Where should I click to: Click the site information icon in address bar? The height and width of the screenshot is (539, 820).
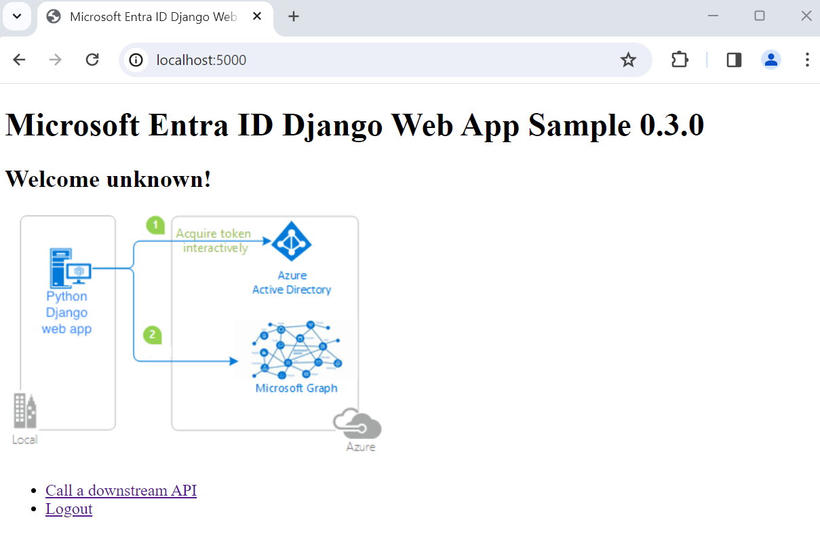[x=136, y=60]
